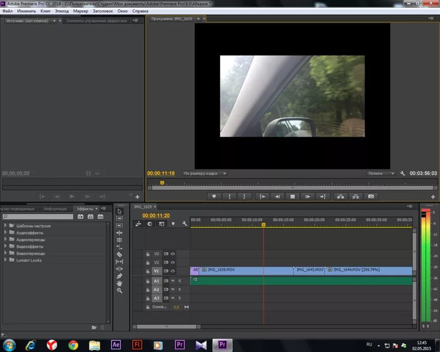Open timeline settings wrench icon

[184, 224]
